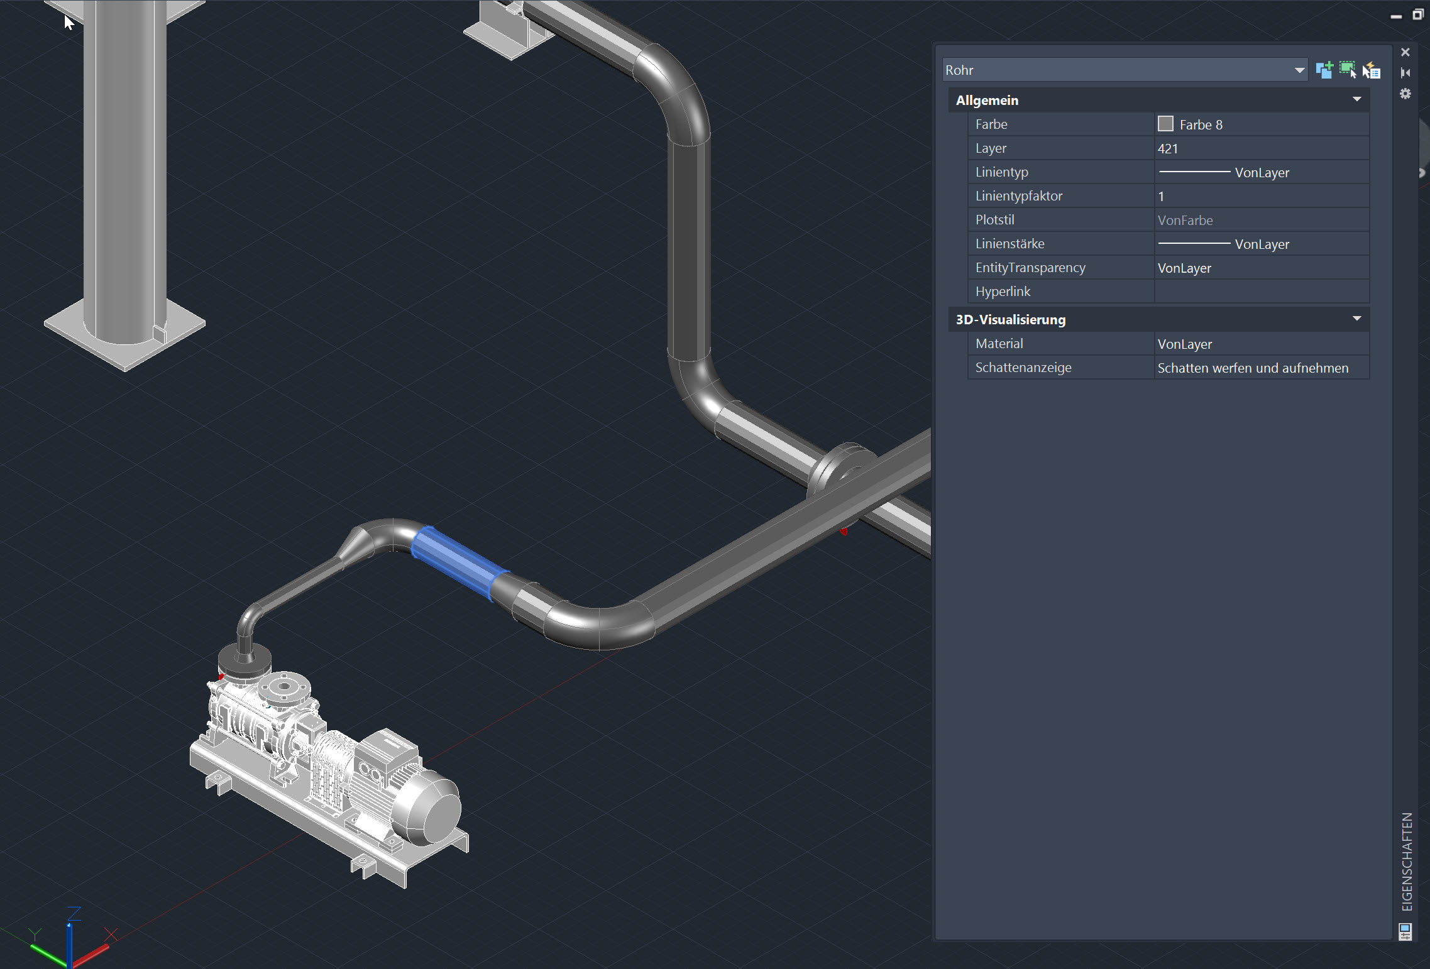Image resolution: width=1430 pixels, height=969 pixels.
Task: Select the Material VonLayer value
Action: pyautogui.click(x=1185, y=344)
